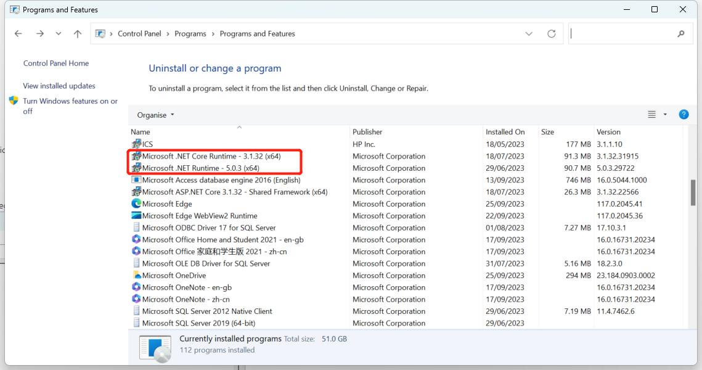The image size is (702, 370).
Task: Click version 17.10.3.1 cell
Action: tap(611, 228)
